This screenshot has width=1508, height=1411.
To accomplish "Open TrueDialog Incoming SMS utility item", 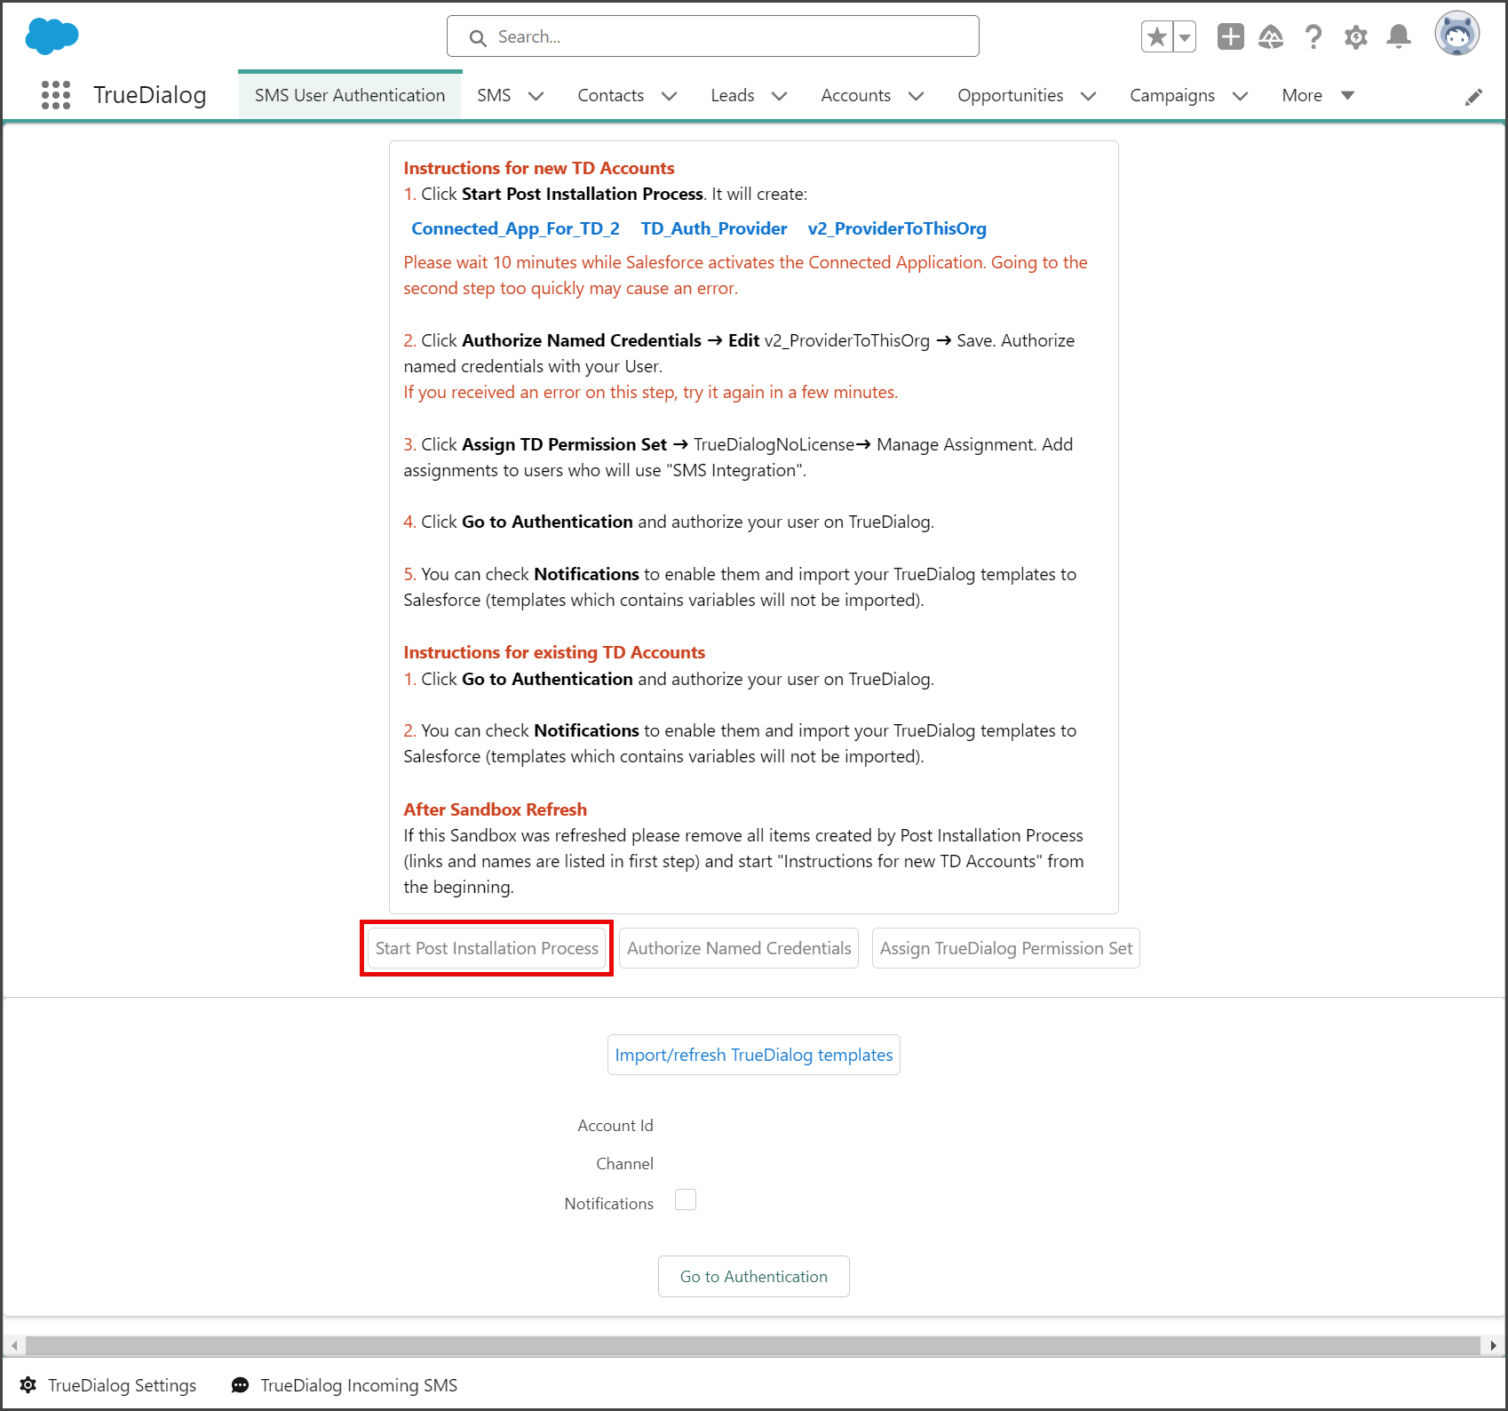I will coord(344,1385).
